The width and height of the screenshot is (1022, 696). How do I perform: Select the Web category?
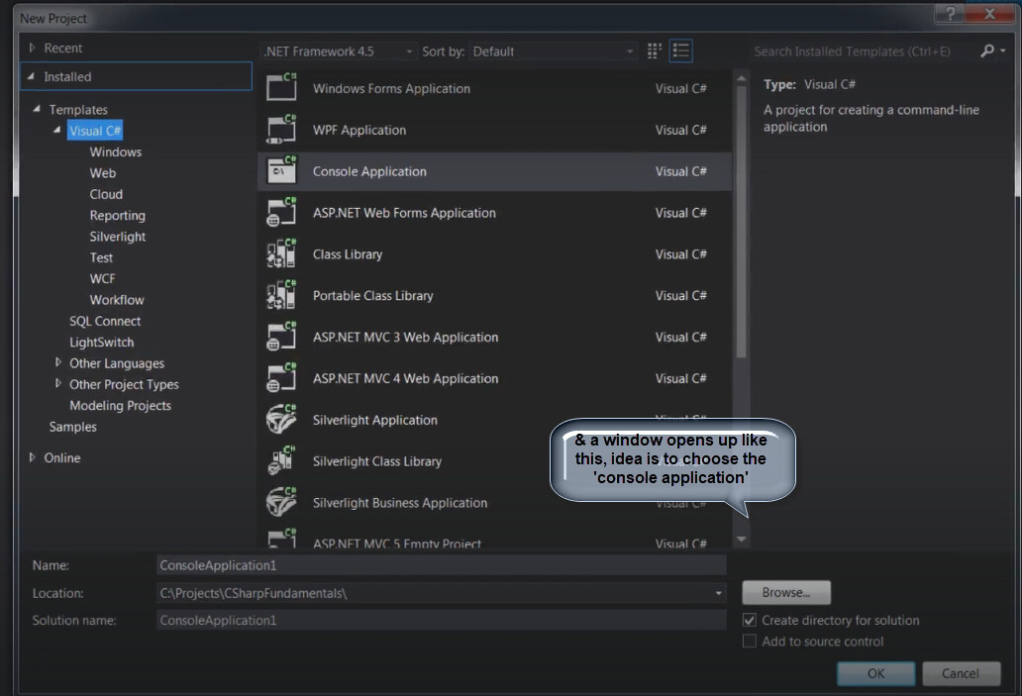coord(102,172)
